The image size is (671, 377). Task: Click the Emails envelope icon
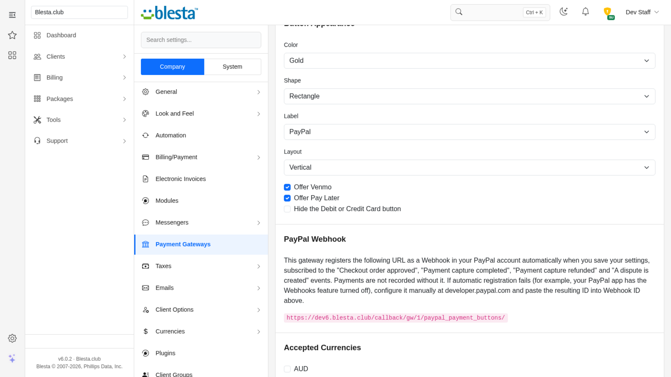tap(146, 288)
